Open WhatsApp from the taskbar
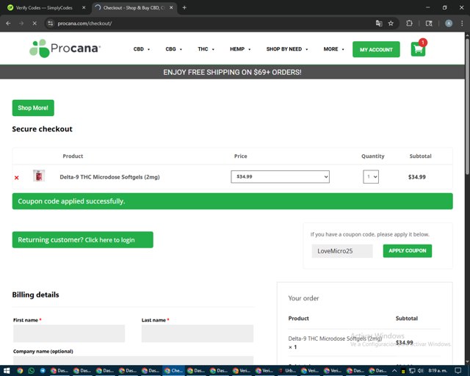This screenshot has width=470, height=376. 31,371
